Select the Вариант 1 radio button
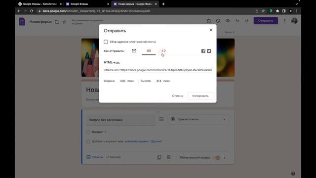The height and width of the screenshot is (178, 316). click(88, 132)
